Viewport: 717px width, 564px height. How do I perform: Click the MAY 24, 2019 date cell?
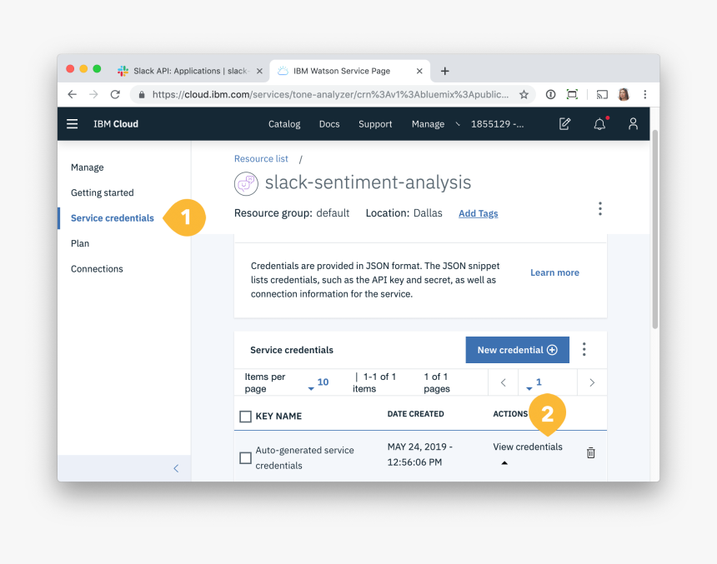pos(419,454)
